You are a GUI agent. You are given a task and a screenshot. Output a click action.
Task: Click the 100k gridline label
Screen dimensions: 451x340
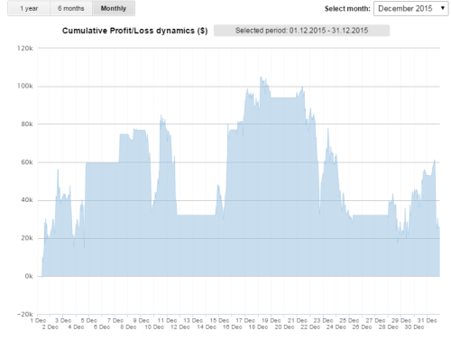point(25,87)
